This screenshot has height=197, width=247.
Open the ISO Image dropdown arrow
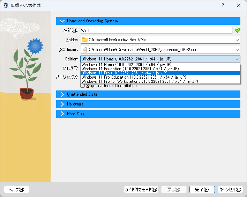pos(237,50)
